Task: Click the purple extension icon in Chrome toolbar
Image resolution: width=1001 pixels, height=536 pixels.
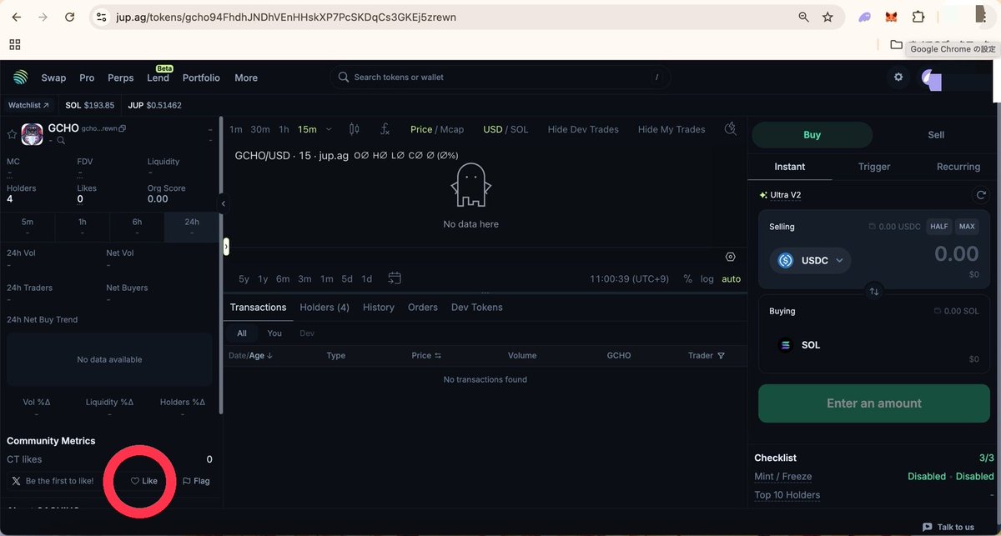Action: click(865, 17)
